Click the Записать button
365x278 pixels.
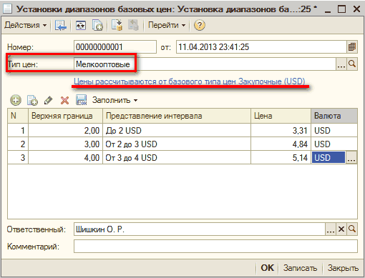point(300,268)
